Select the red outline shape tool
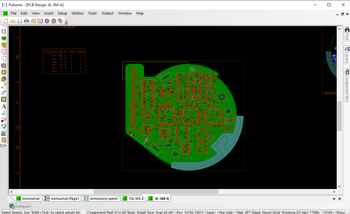The width and height of the screenshot is (350, 214). click(x=4, y=52)
